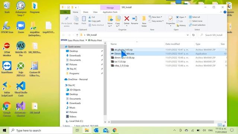Click Paste shortcut in the ribbon

tap(96, 25)
